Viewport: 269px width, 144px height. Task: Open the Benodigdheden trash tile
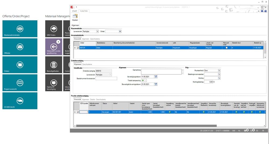point(54,64)
